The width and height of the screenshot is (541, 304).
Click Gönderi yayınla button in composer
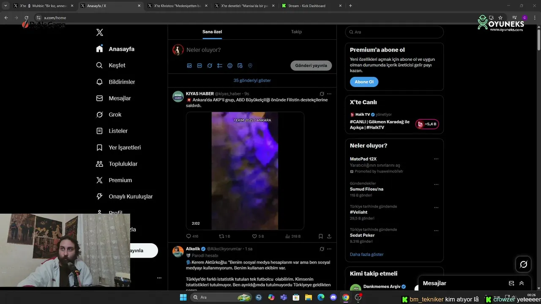click(x=311, y=65)
